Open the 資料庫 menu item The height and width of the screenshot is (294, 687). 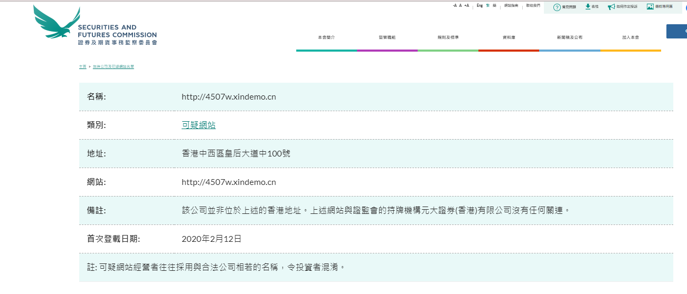point(509,38)
